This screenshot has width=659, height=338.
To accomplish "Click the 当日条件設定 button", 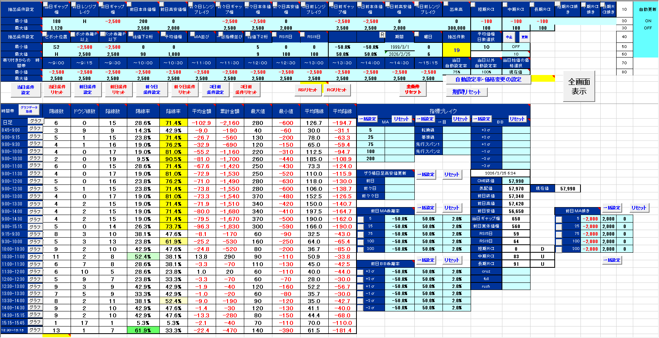I will [x=25, y=90].
